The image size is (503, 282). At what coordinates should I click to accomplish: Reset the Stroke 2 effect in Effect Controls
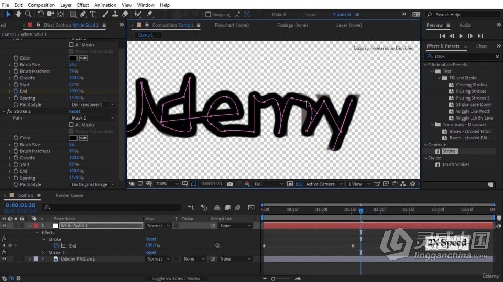(x=74, y=111)
